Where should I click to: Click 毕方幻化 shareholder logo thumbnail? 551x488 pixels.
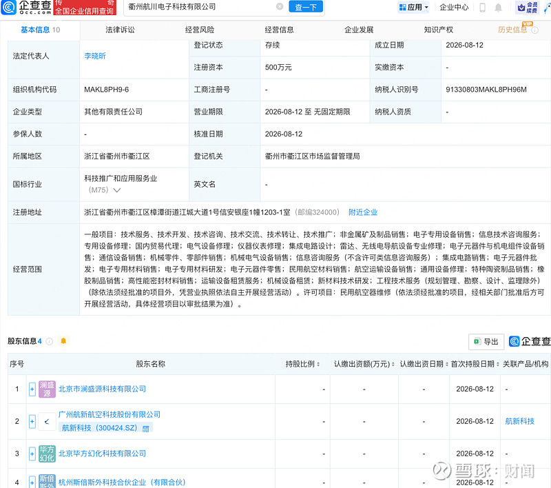(x=47, y=454)
